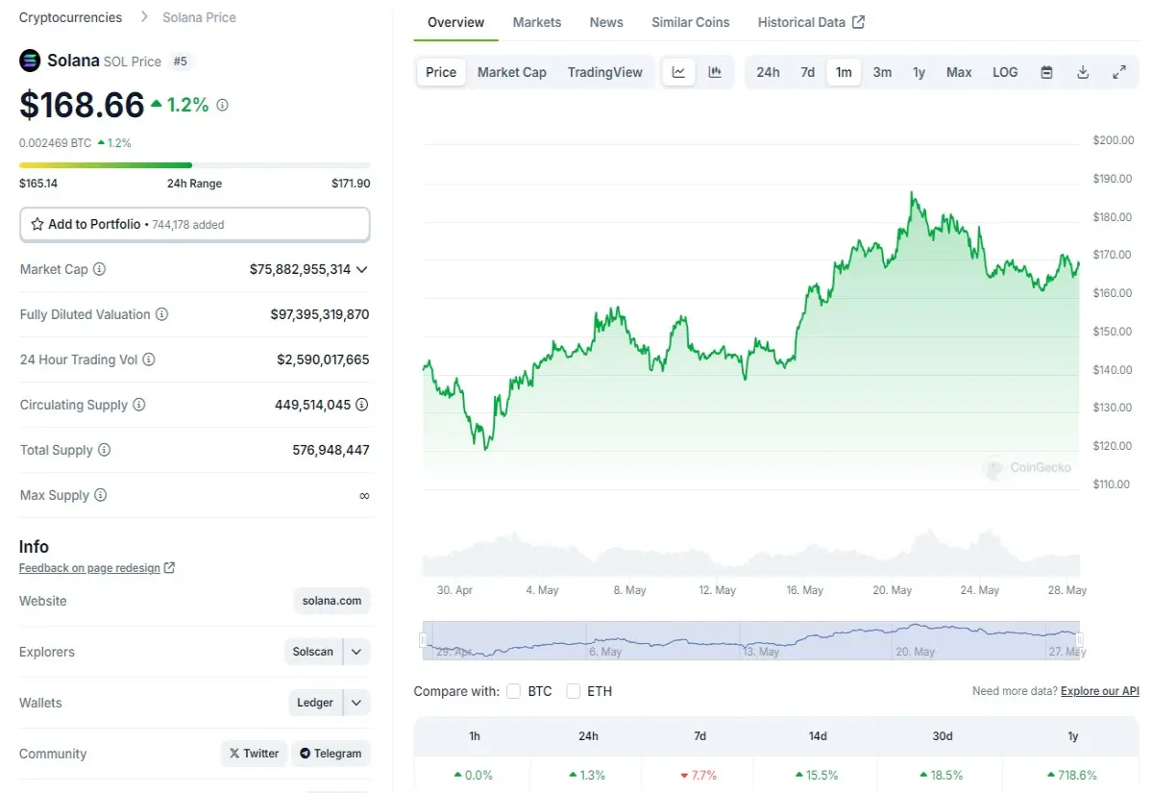This screenshot has width=1153, height=793.
Task: Click the 14d column 15.5% value
Action: coord(817,775)
